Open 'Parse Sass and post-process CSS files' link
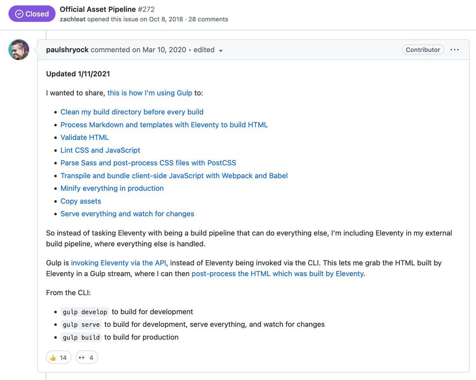The image size is (476, 380). pyautogui.click(x=148, y=163)
